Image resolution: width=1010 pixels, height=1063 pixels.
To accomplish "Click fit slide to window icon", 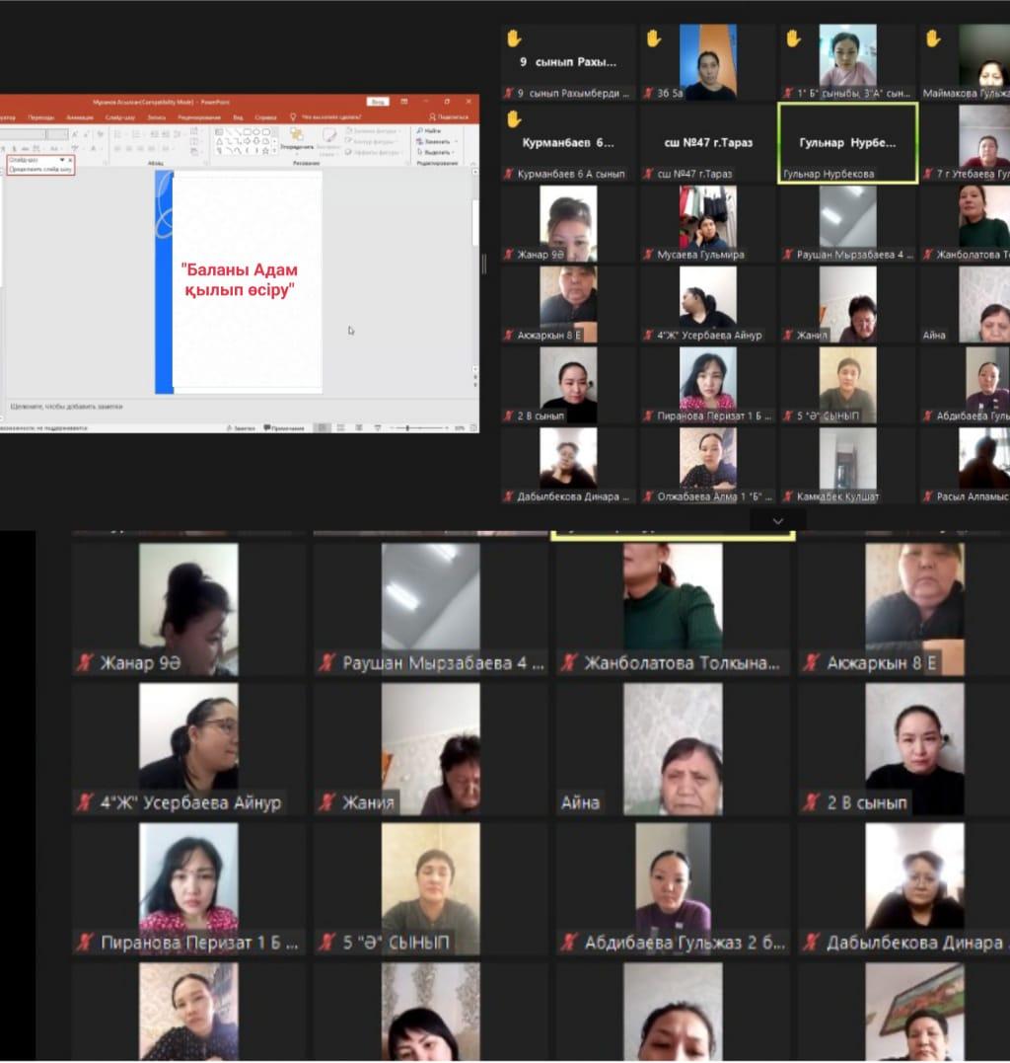I will pyautogui.click(x=474, y=428).
